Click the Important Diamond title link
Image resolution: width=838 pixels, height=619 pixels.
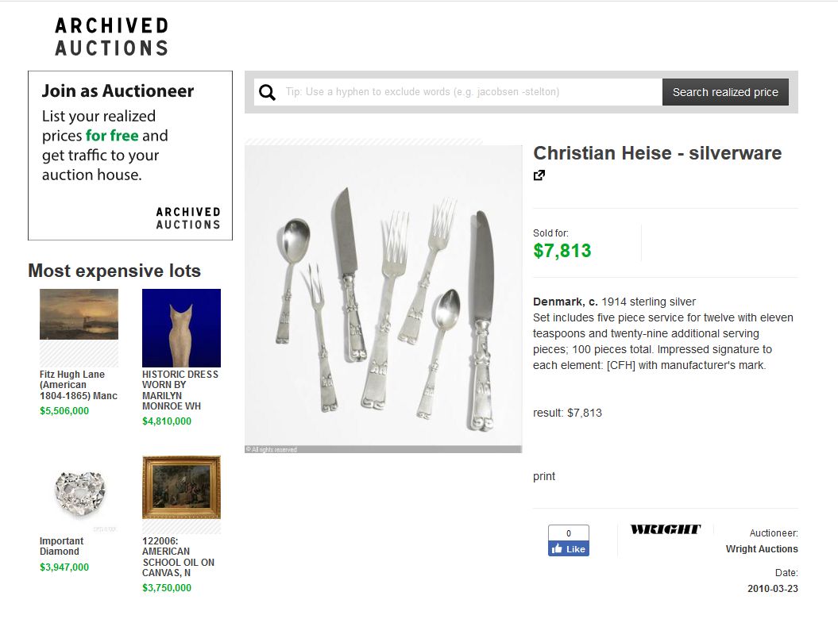click(x=61, y=546)
